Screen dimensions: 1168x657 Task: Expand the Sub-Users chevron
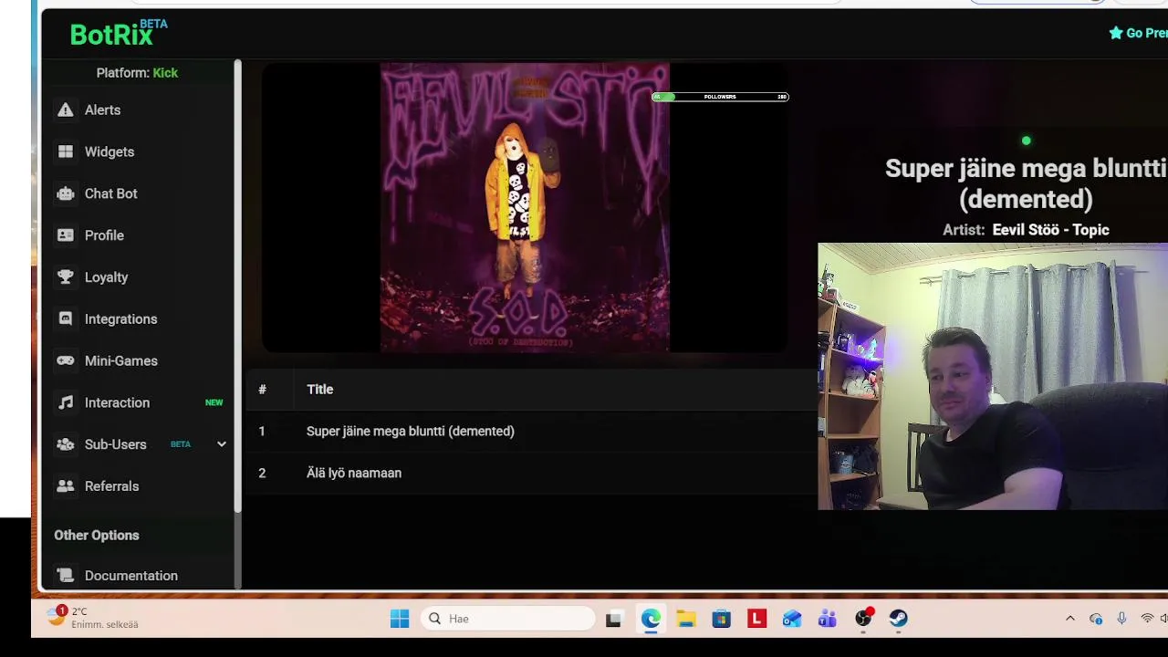click(x=221, y=444)
